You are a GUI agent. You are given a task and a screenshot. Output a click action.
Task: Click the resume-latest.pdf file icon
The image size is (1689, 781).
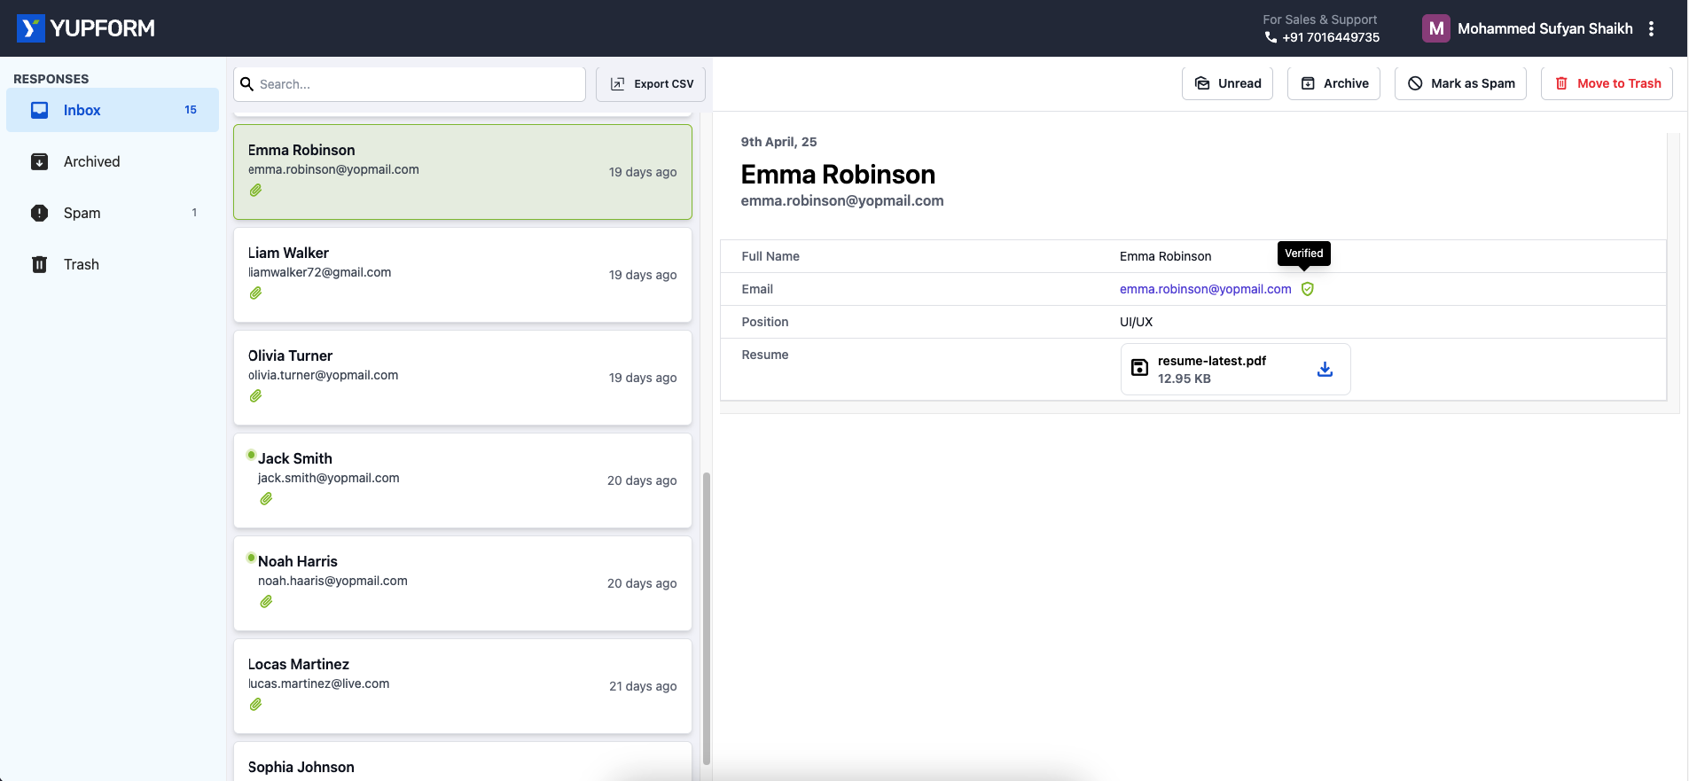[x=1140, y=368]
